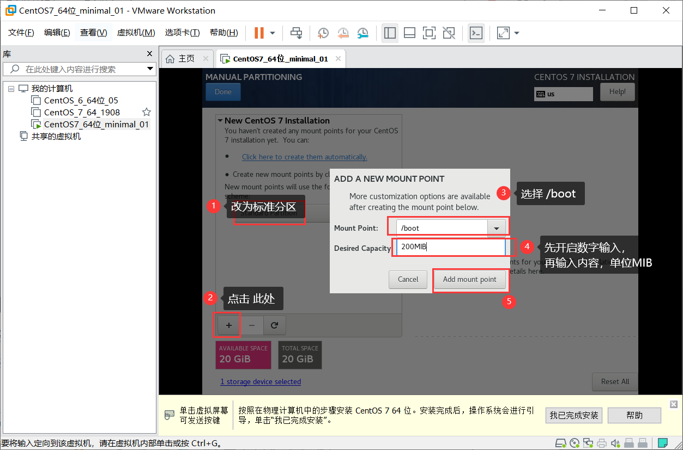Click the send Ctrl+Alt+Del toolbar icon
683x450 pixels.
point(296,33)
